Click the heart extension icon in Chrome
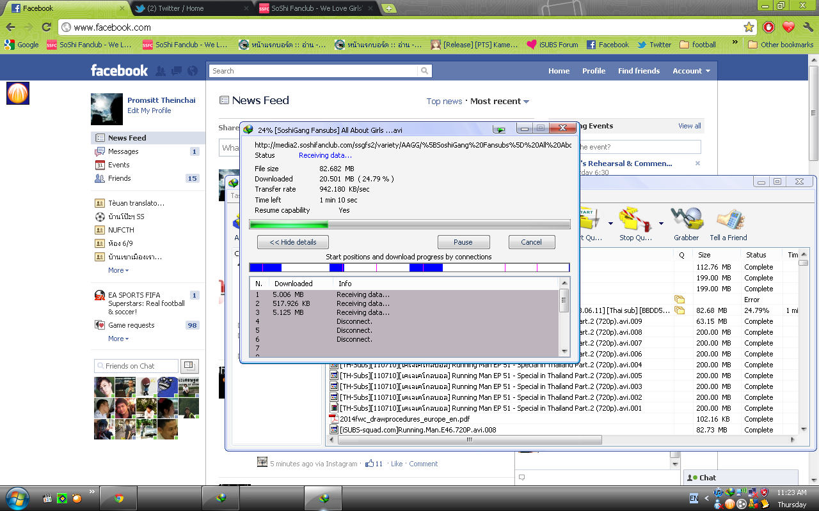 click(788, 27)
